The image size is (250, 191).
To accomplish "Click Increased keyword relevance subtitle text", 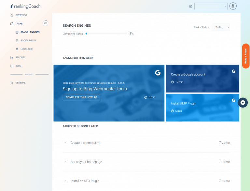I will (x=94, y=83).
